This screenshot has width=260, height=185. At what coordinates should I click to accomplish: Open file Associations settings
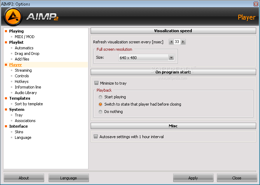(25, 121)
